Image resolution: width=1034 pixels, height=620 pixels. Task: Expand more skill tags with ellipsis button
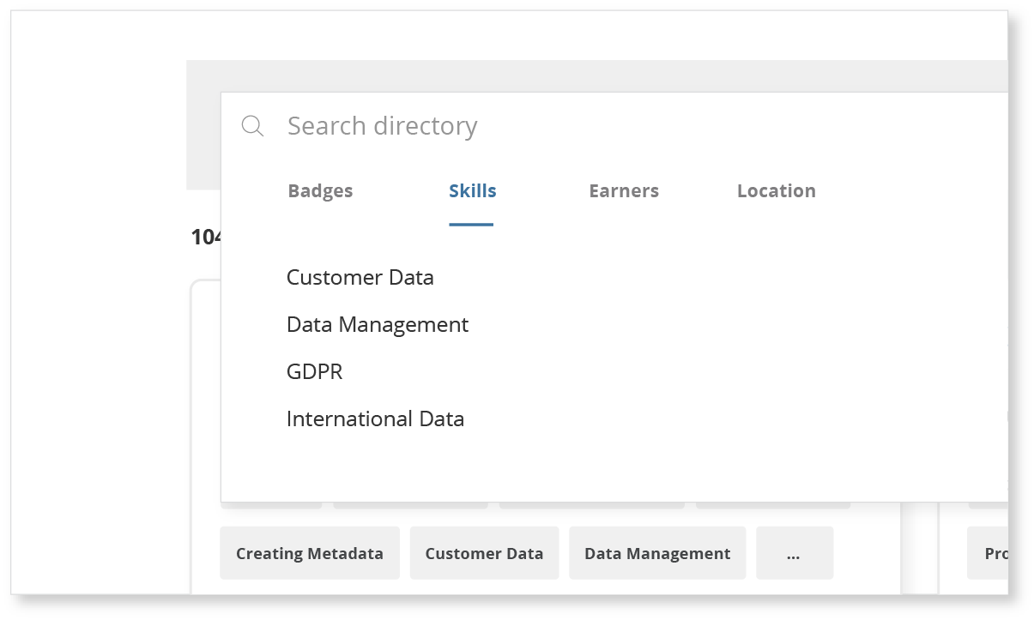point(795,553)
